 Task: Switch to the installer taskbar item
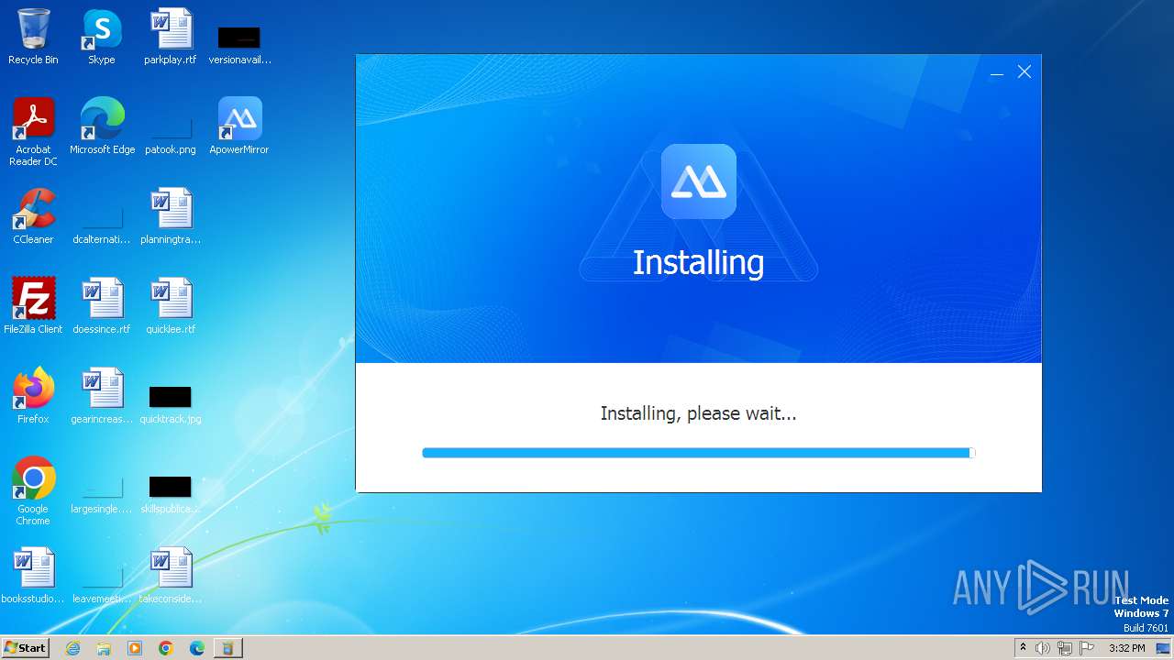point(227,648)
